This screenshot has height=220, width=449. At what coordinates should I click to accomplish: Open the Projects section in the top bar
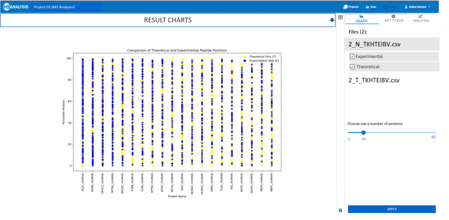pyautogui.click(x=351, y=6)
